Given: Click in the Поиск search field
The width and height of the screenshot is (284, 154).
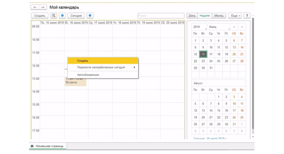Looking at the screenshot, I should [161, 16].
